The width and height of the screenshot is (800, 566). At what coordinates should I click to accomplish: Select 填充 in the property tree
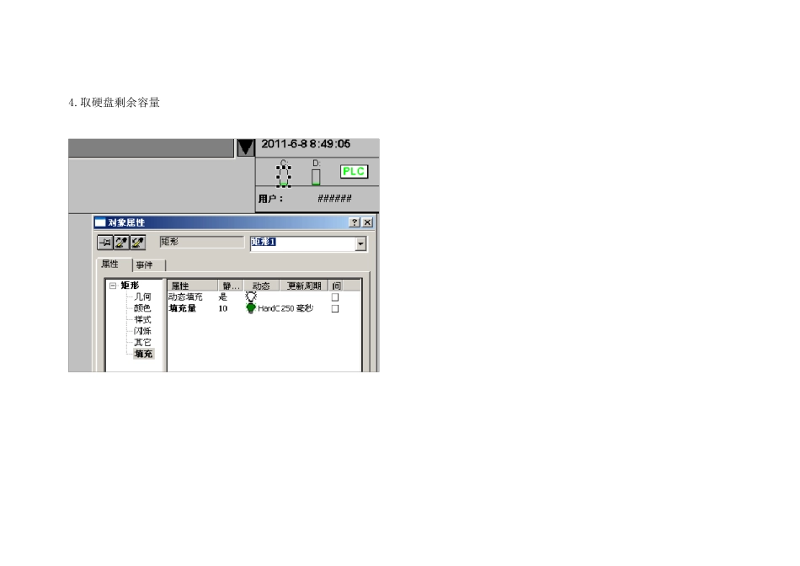pos(143,354)
